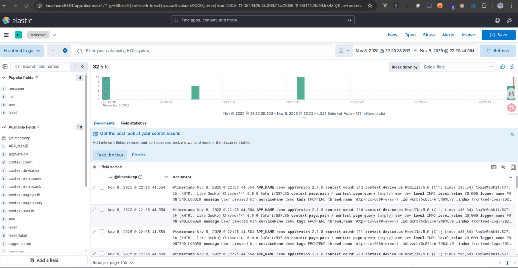The height and width of the screenshot is (268, 518).
Task: Open the histogram chart settings gear
Action: tap(512, 67)
